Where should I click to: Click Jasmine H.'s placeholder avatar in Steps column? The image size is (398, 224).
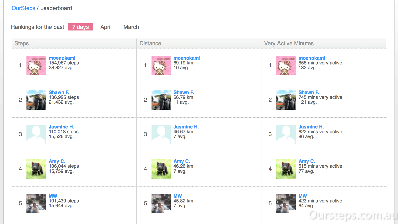pos(36,134)
